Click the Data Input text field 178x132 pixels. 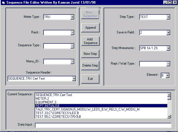tap(103, 125)
